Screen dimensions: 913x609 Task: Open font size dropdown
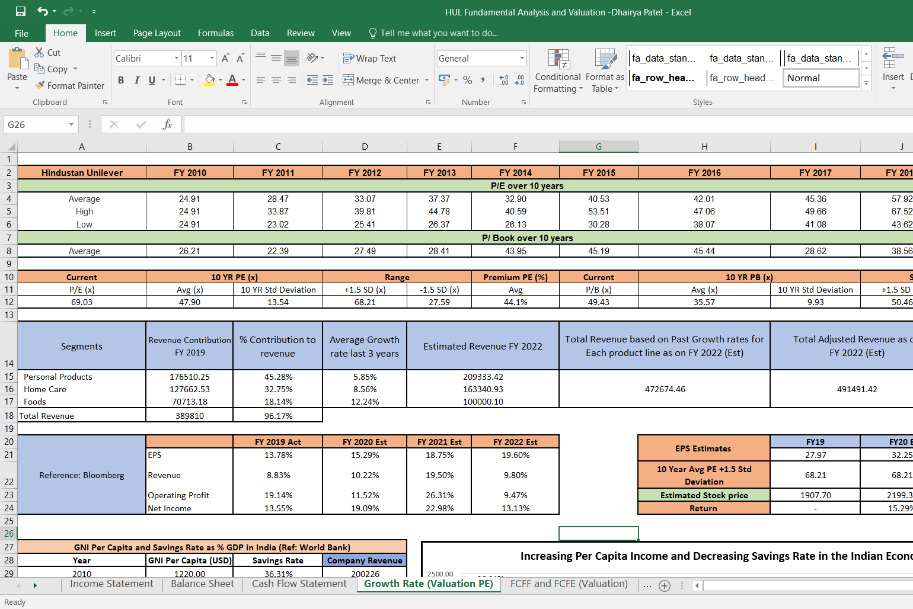click(x=212, y=58)
